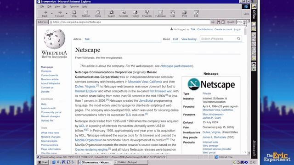This screenshot has height=165, width=294.
Task: Expand the Links toolbar band
Action: (246, 14)
